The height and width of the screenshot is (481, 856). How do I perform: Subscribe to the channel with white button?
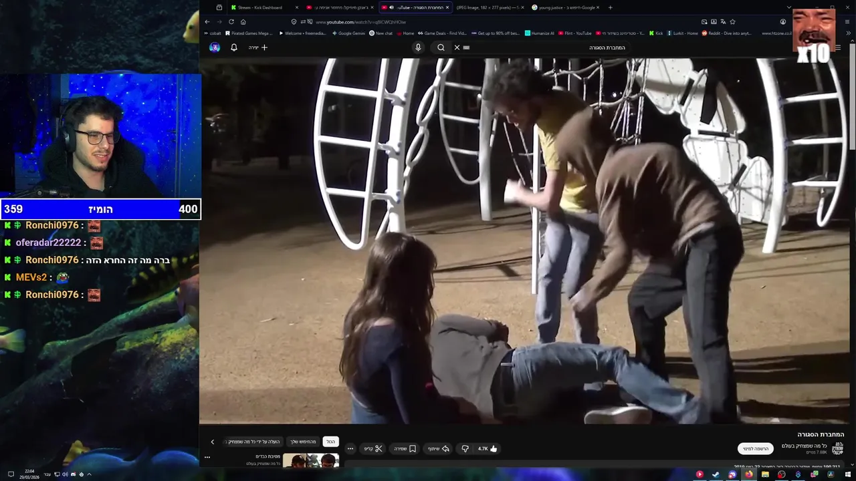point(756,448)
